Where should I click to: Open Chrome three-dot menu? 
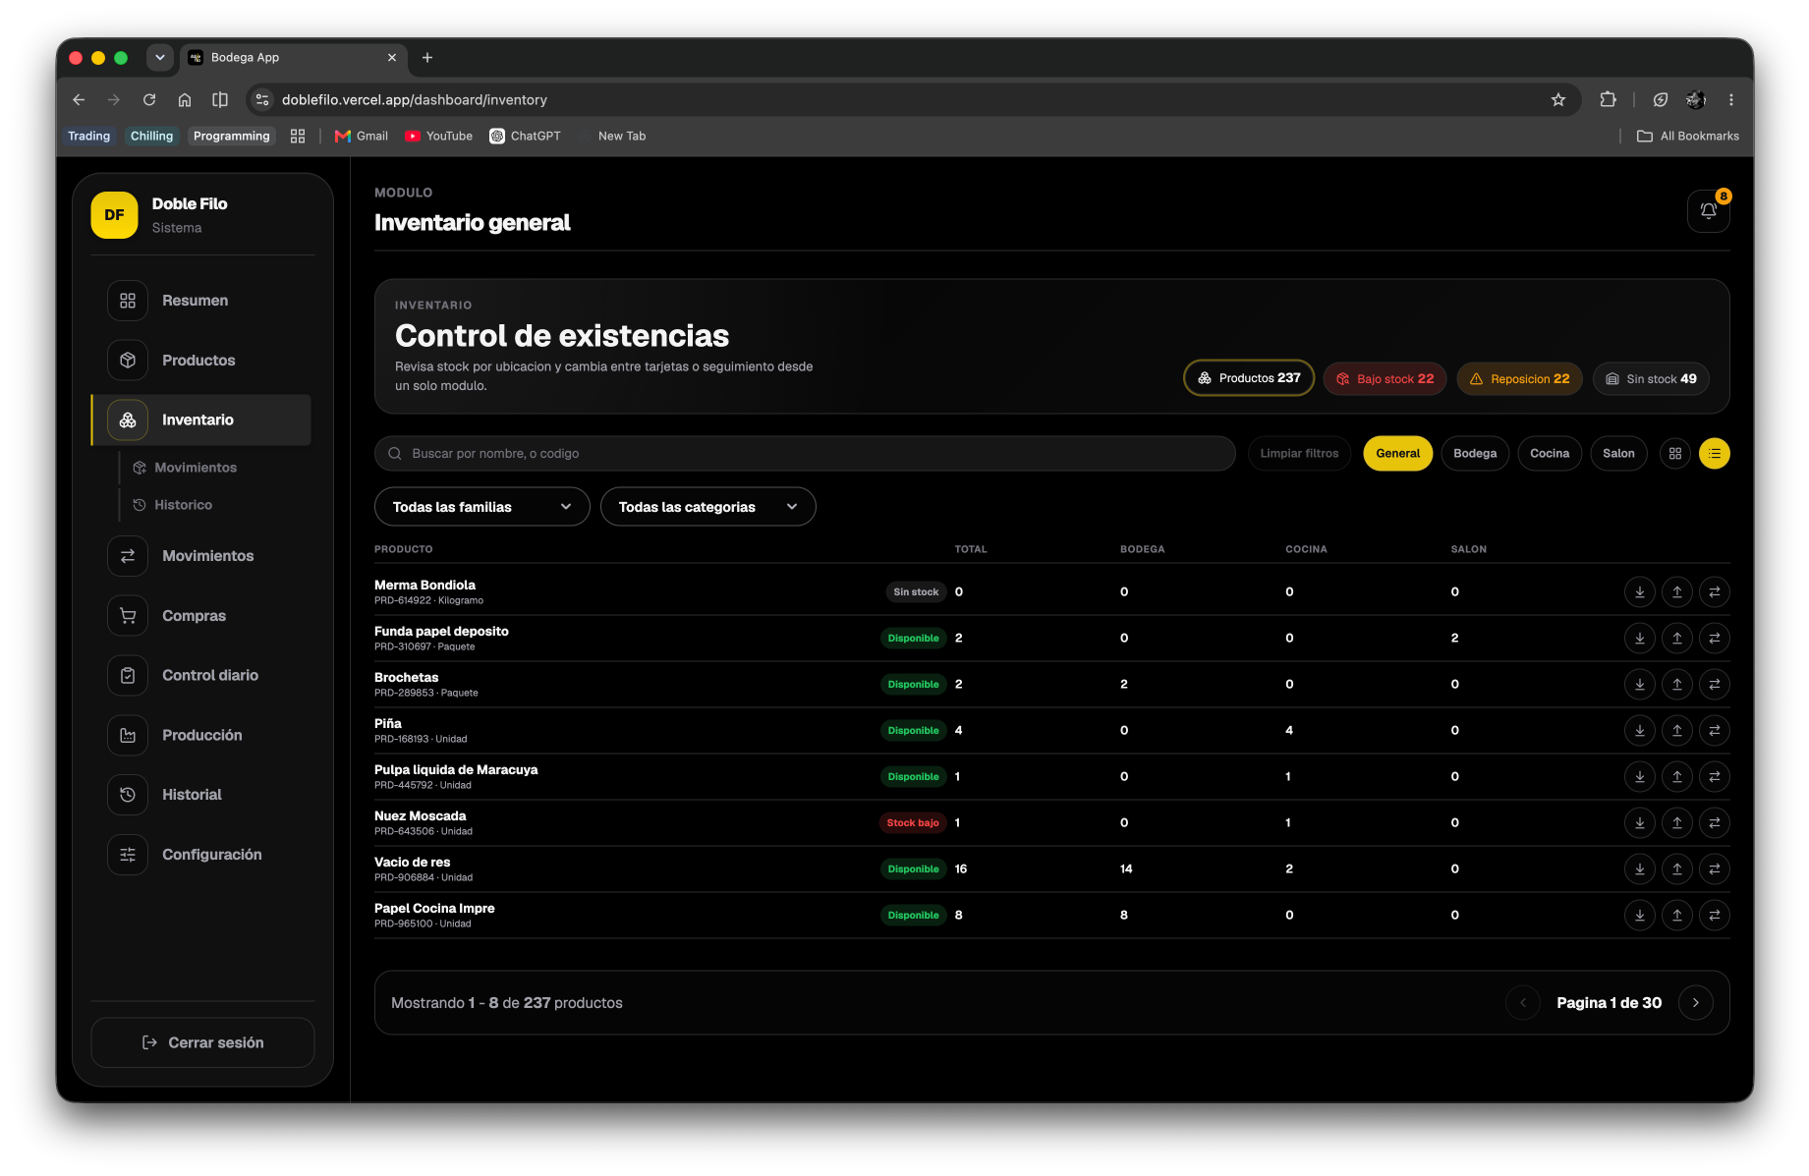tap(1731, 100)
